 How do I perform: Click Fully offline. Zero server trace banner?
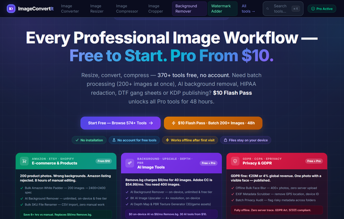tap(277, 210)
